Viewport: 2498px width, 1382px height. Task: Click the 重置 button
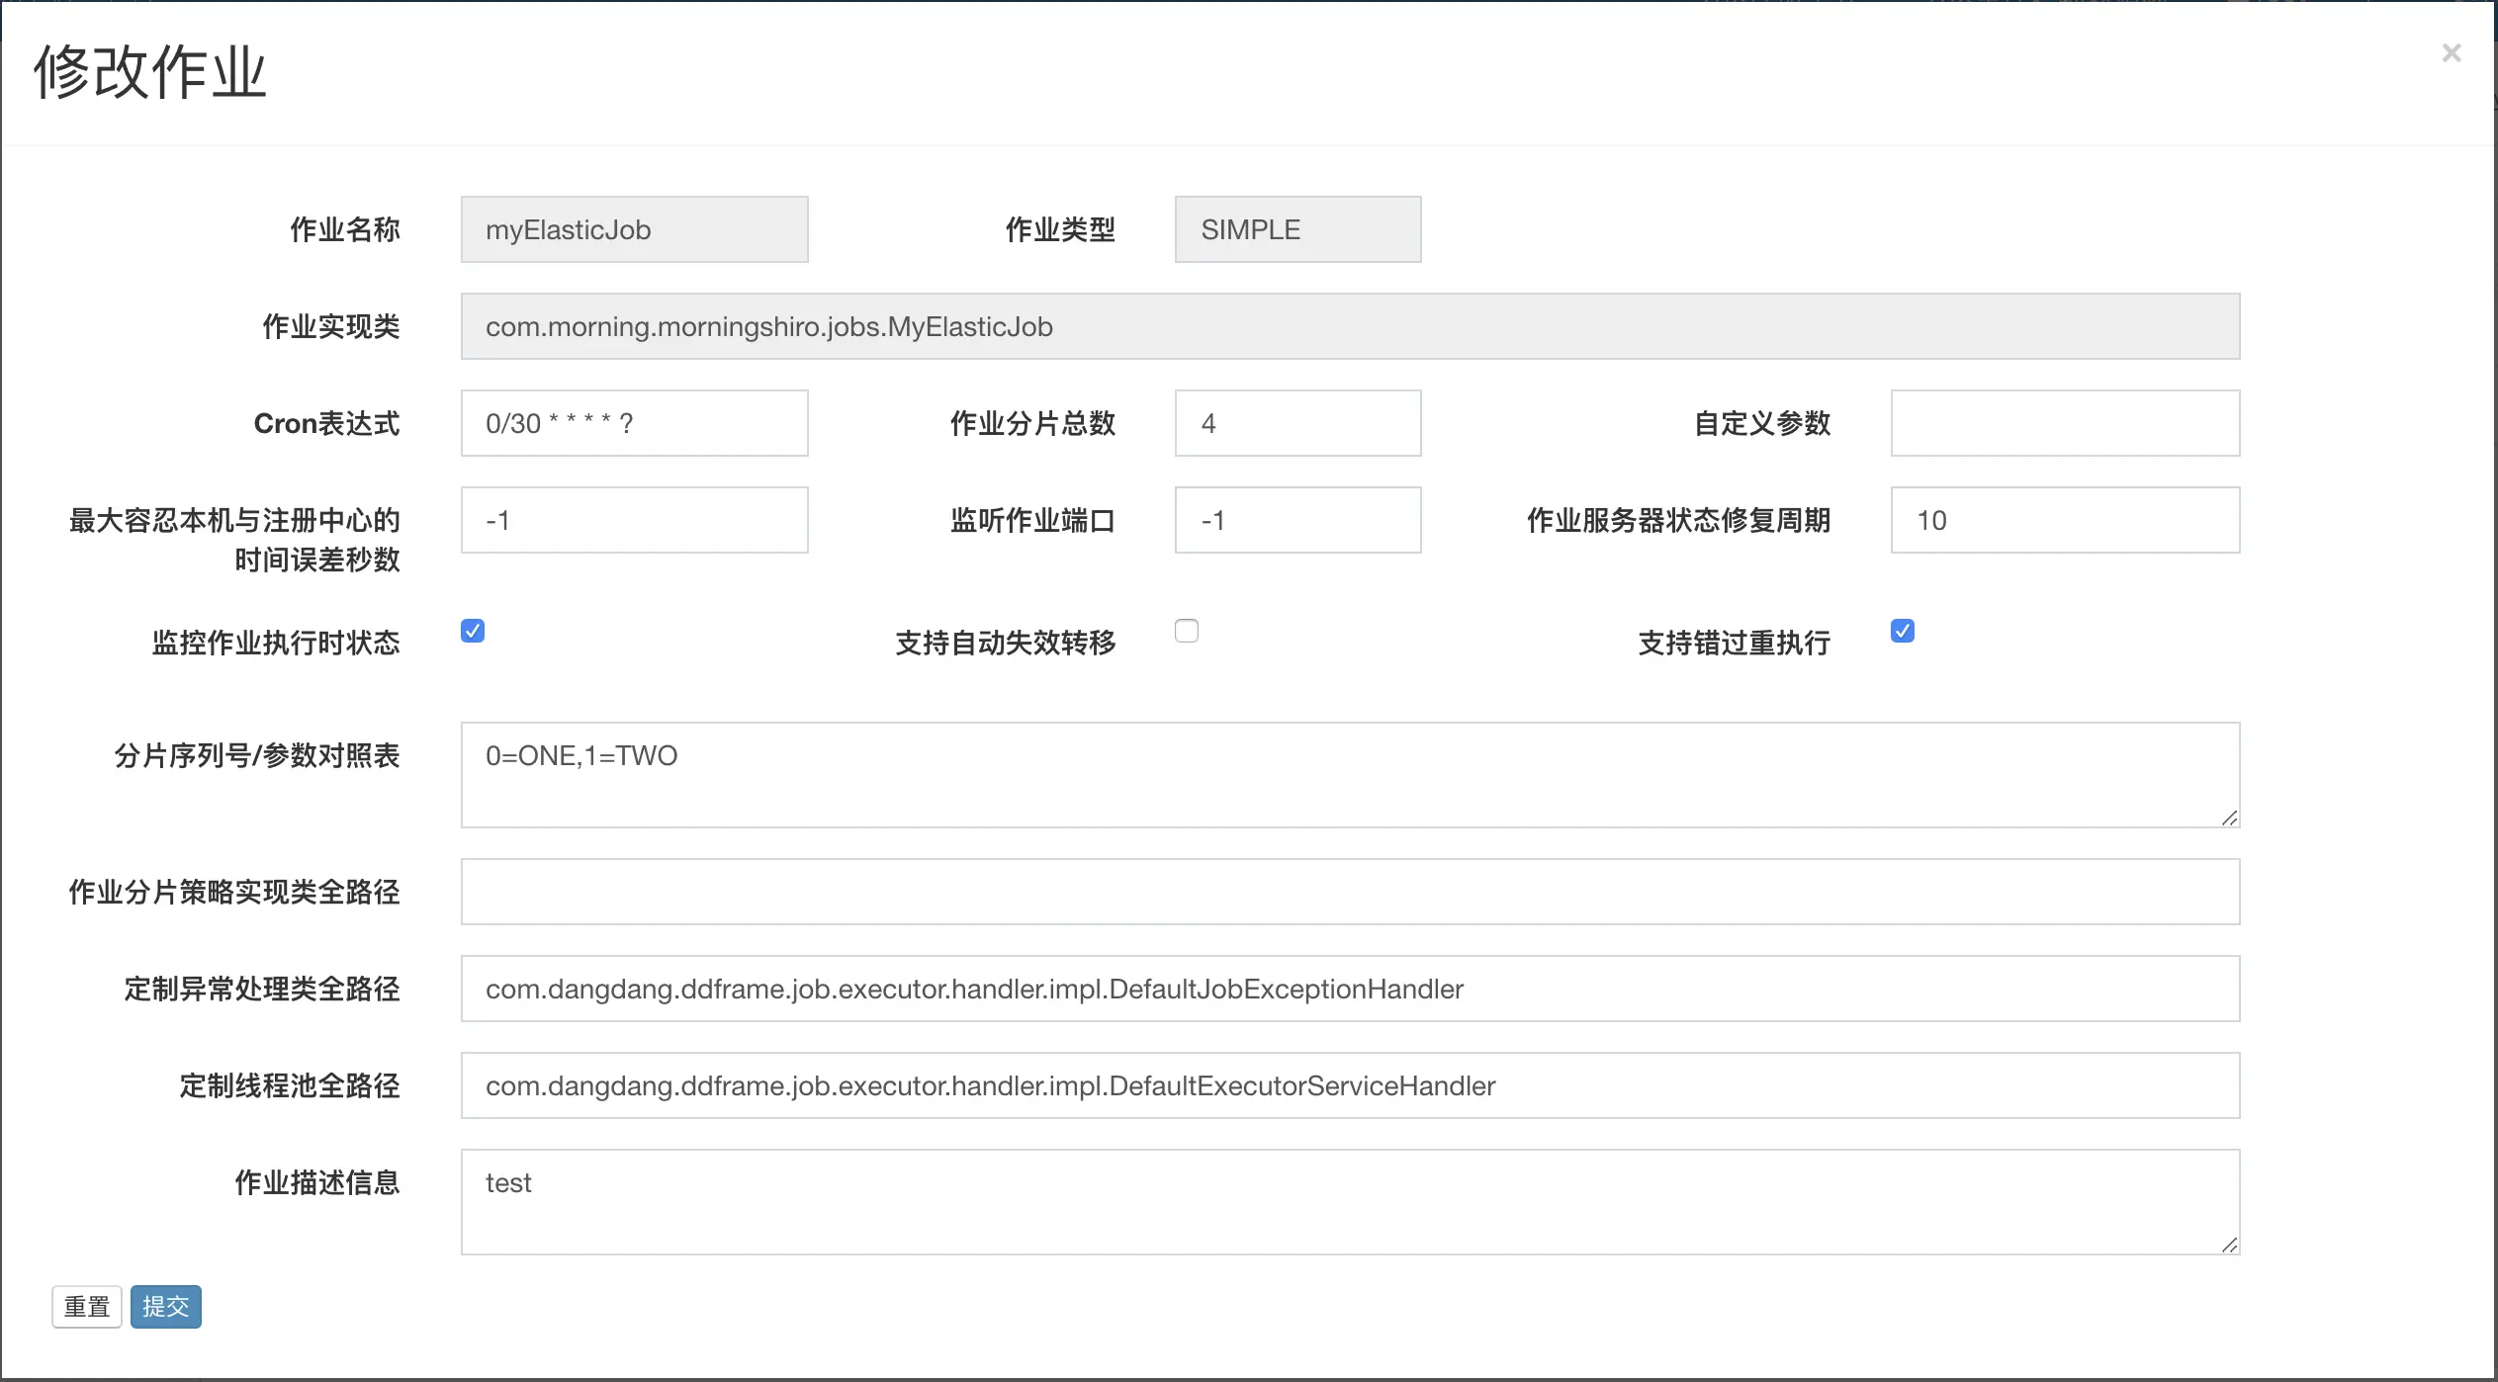87,1307
